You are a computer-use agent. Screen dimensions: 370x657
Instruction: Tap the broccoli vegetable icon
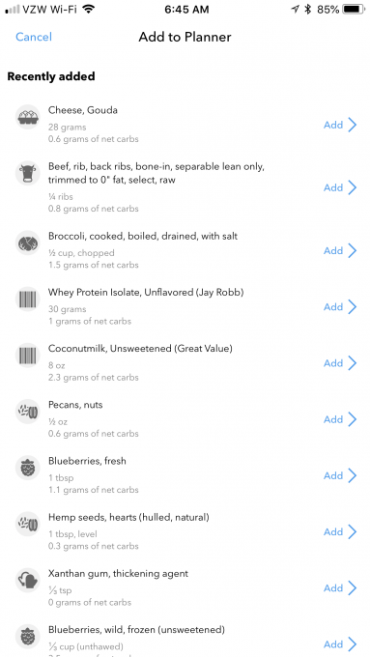pyautogui.click(x=28, y=243)
